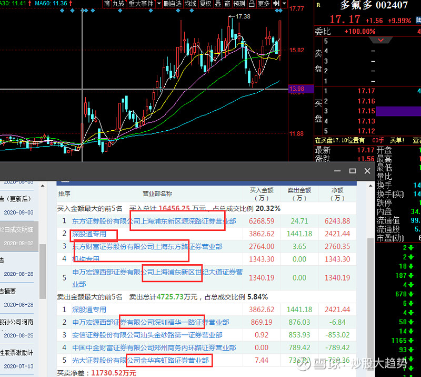Click the announcement list scrollbar up arrow
Screen dimensions: 421x377
[x=43, y=186]
